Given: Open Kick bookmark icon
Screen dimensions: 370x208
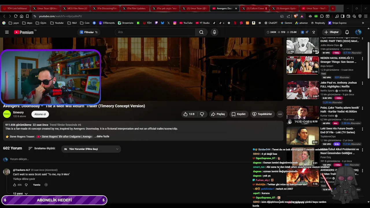Looking at the screenshot, I should click(x=138, y=23).
